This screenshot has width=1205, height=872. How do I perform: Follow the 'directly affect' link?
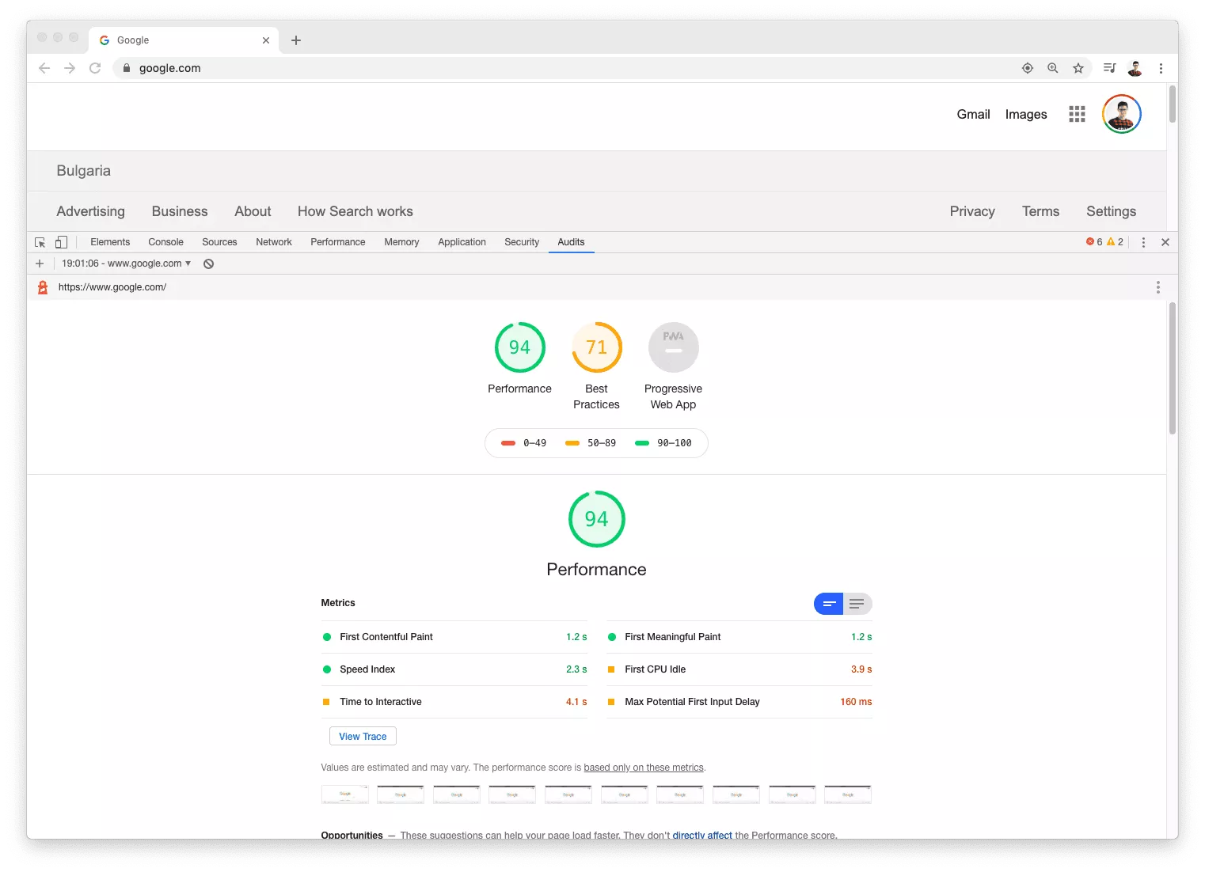pos(702,835)
